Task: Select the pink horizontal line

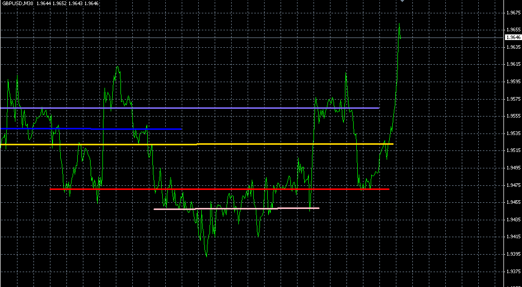Action: [x=237, y=208]
